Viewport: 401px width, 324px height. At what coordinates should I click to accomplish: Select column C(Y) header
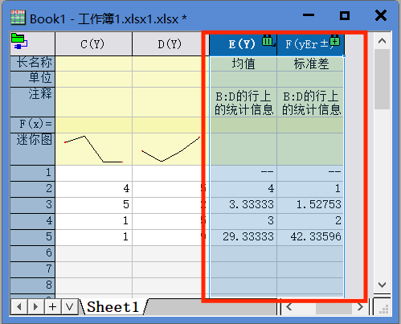coord(93,44)
